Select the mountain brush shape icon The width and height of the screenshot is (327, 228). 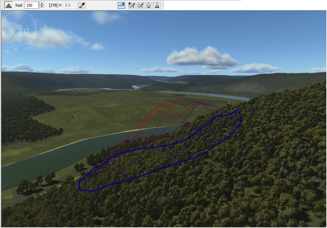8,5
